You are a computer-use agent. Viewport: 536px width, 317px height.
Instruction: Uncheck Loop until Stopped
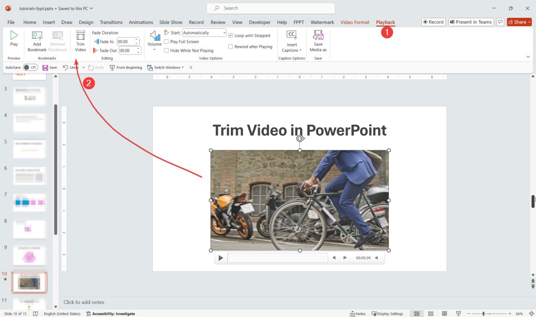pyautogui.click(x=230, y=35)
